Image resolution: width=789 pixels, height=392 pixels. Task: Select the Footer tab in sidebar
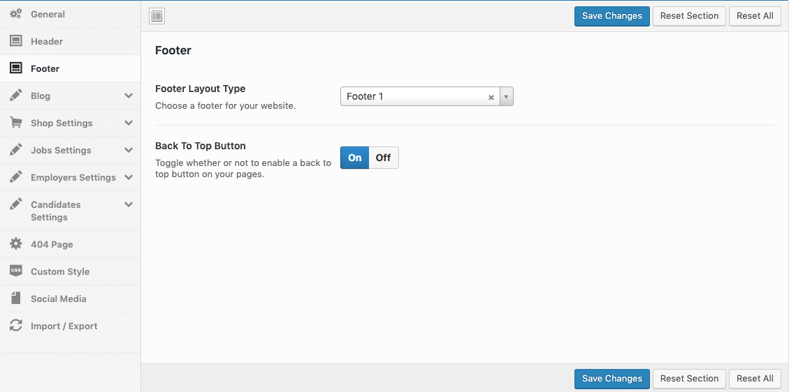tap(45, 68)
